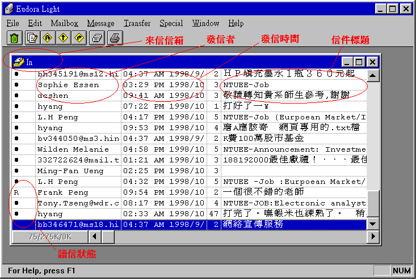Click the vertical scrollbar thumb in In mailbox
Viewport: 416px width, 279px height.
(x=373, y=204)
